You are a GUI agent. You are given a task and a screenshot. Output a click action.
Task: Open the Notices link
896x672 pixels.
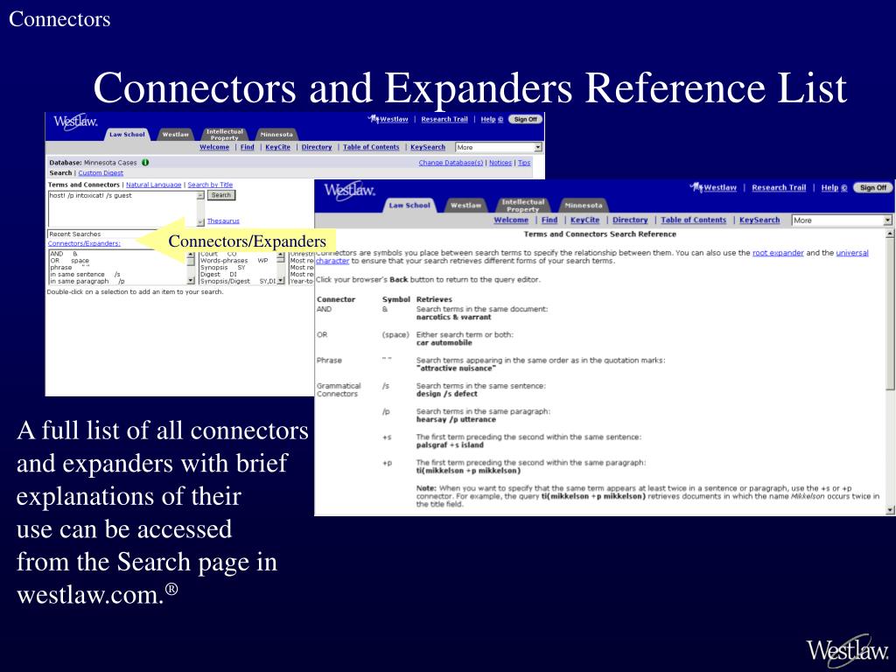[500, 163]
